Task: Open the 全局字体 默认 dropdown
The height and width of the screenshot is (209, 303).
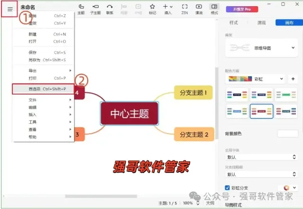Action: (261, 157)
